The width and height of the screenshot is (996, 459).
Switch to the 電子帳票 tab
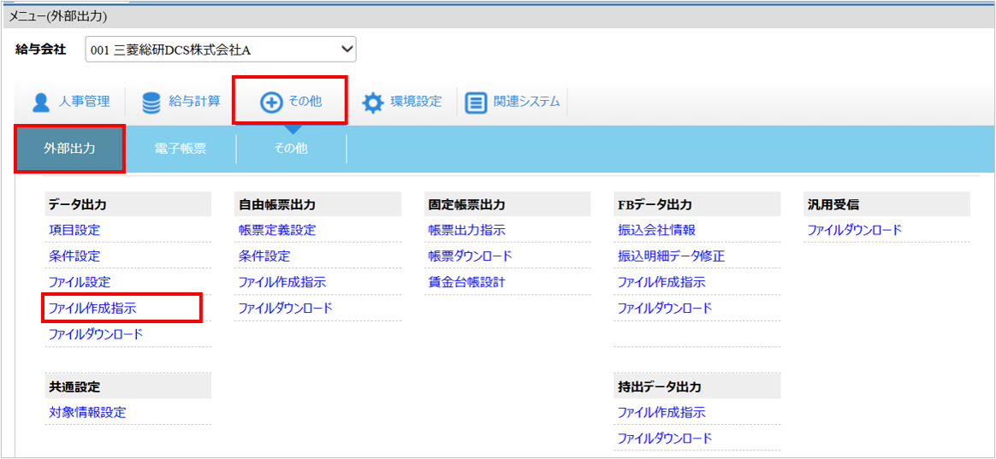(181, 150)
